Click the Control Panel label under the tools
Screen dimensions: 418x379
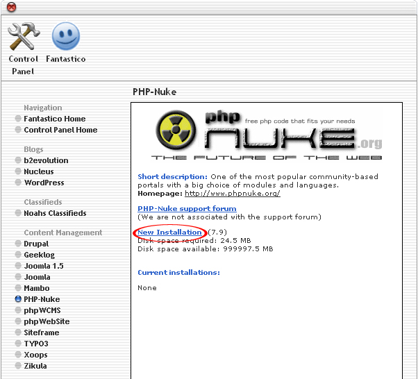point(23,65)
